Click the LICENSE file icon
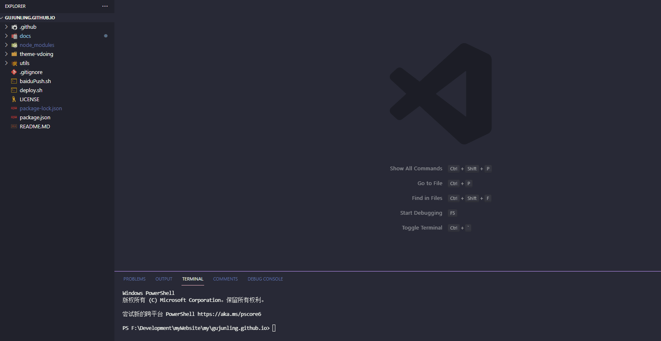 pos(14,99)
